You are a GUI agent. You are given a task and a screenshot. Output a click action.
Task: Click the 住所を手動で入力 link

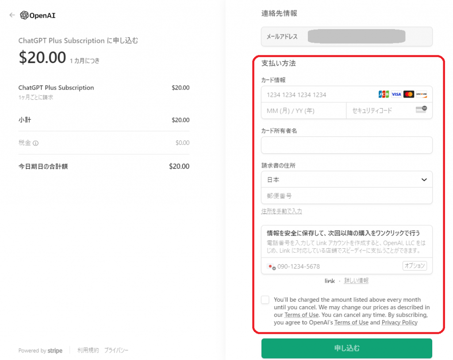pos(282,212)
